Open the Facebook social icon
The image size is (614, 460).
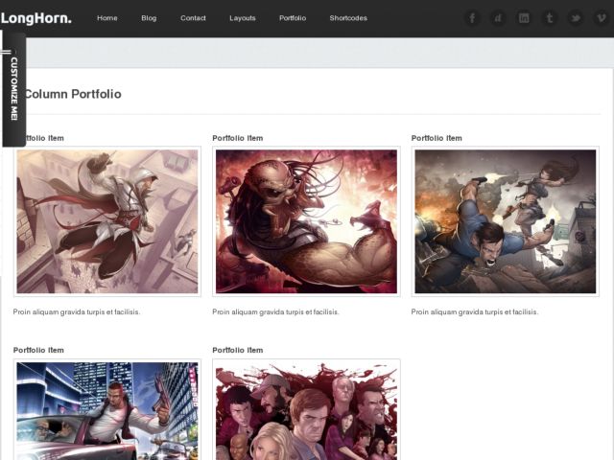coord(472,18)
